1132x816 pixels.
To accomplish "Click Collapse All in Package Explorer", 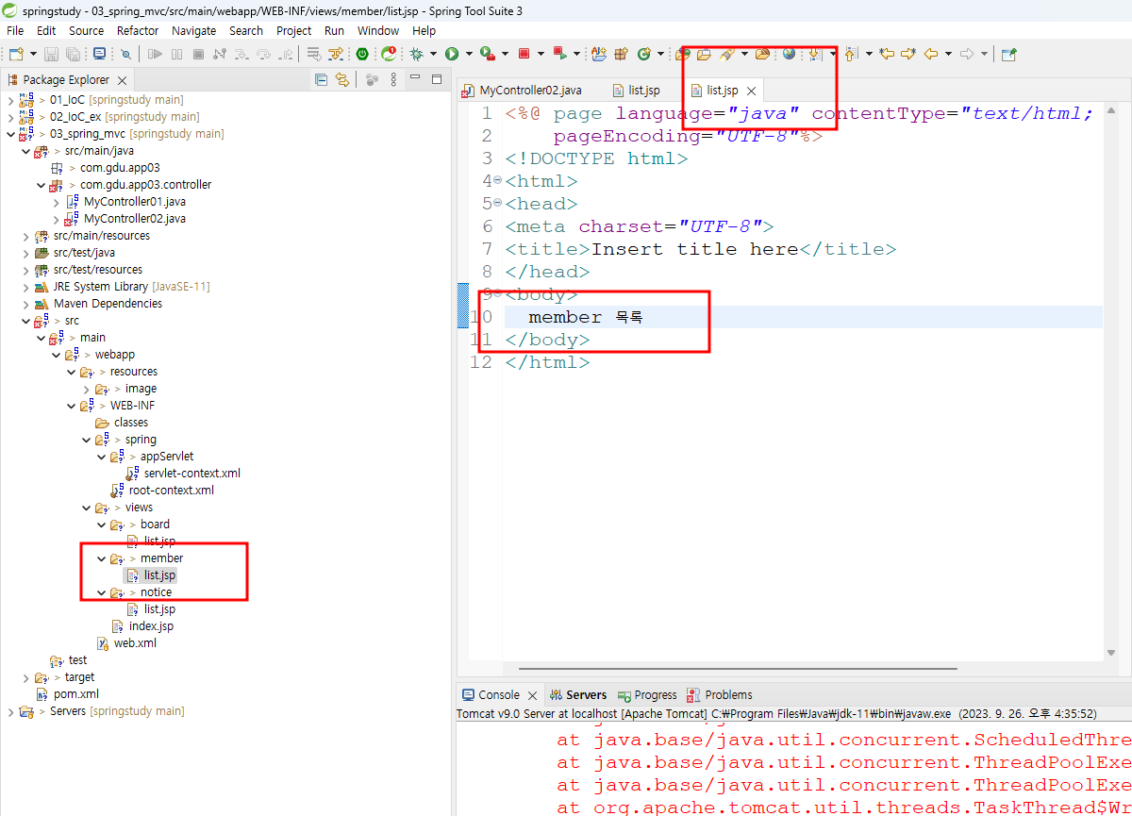I will pos(321,79).
